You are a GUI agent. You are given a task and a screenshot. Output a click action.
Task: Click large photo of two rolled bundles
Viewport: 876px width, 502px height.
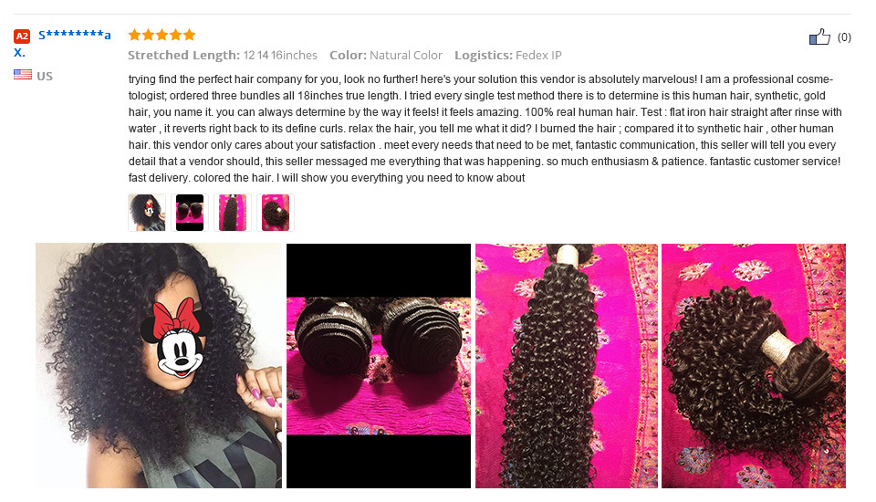point(379,366)
